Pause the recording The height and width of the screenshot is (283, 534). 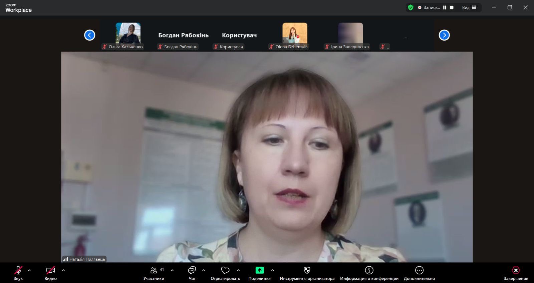click(445, 7)
